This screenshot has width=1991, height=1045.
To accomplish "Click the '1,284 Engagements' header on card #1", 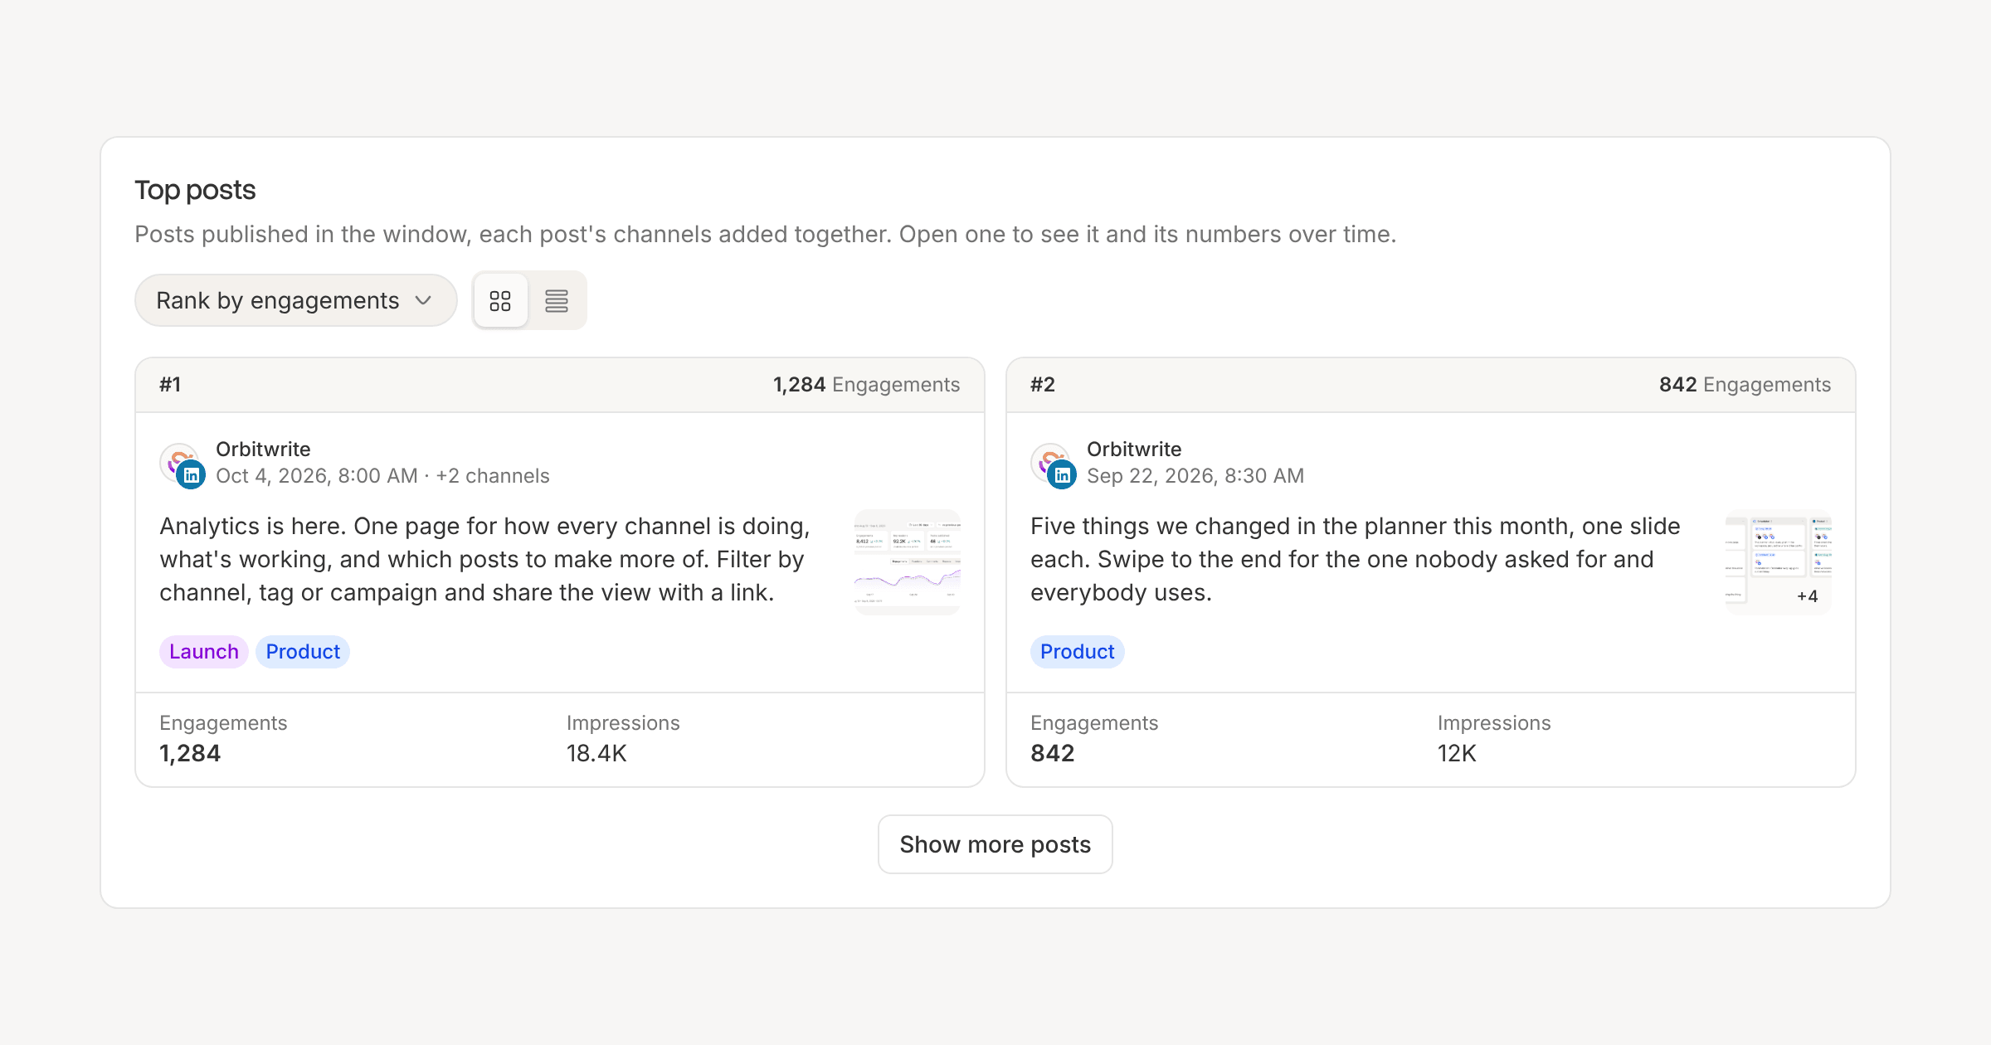I will click(866, 385).
